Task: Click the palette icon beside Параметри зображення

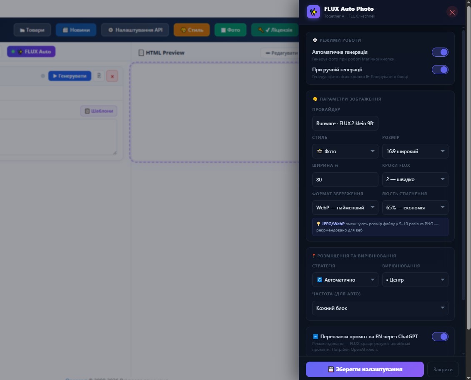Action: click(x=315, y=99)
